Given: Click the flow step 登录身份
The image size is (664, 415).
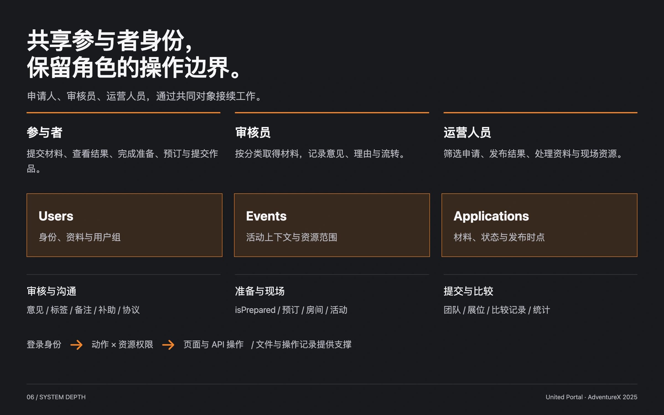Looking at the screenshot, I should pyautogui.click(x=44, y=344).
